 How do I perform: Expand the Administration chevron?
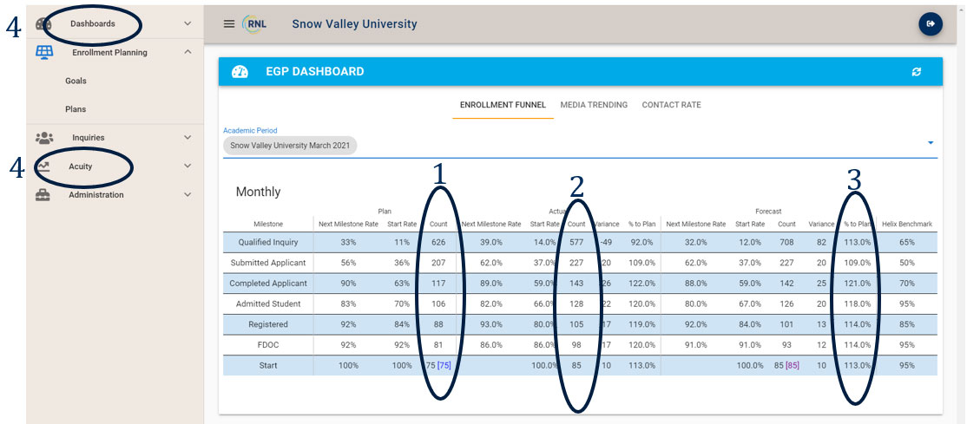pos(187,195)
